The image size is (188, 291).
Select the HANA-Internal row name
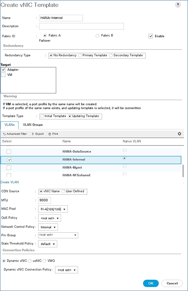(74, 159)
